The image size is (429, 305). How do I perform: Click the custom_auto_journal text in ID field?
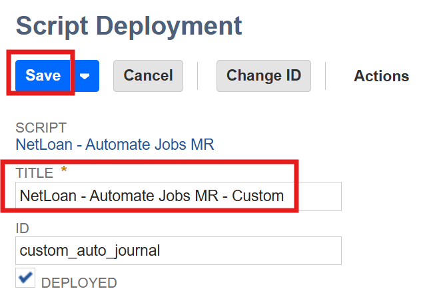click(x=90, y=251)
